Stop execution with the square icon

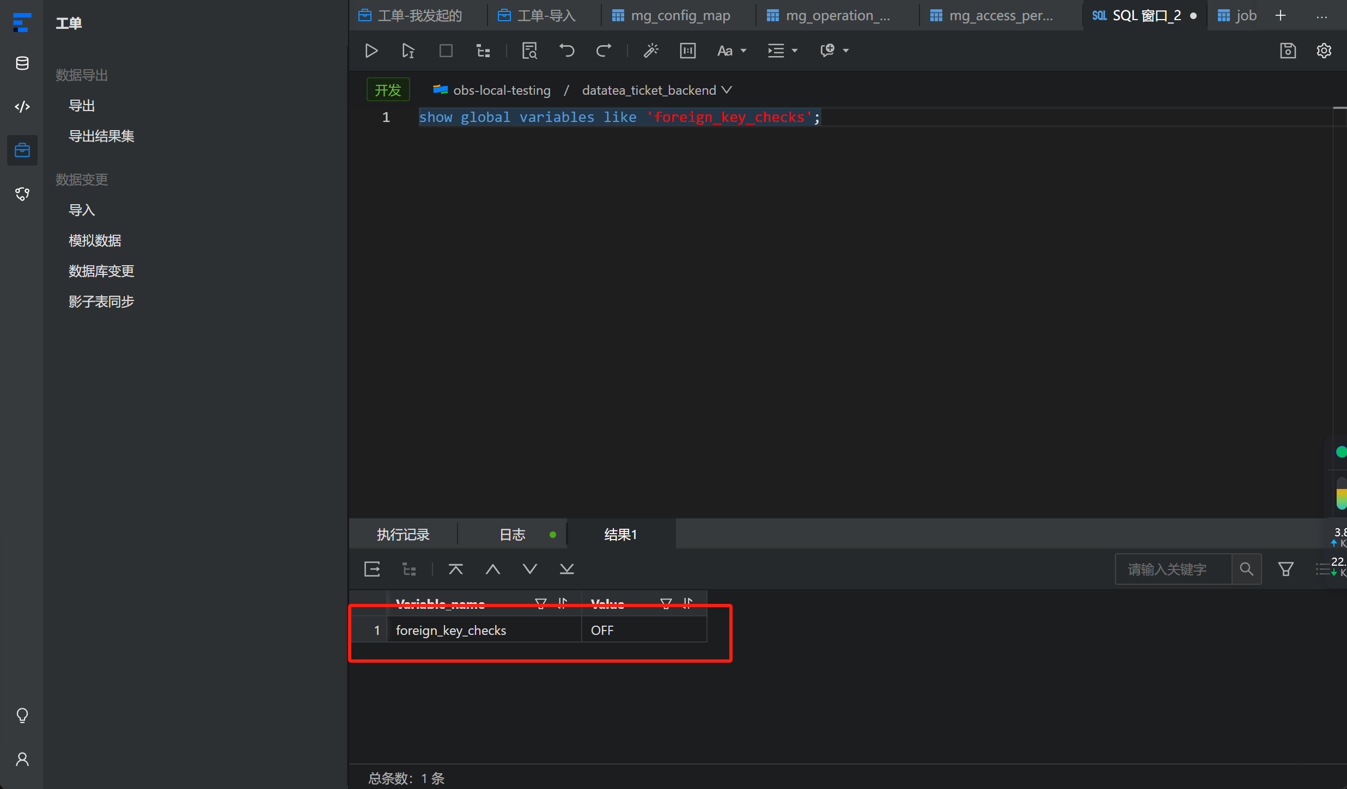click(446, 51)
